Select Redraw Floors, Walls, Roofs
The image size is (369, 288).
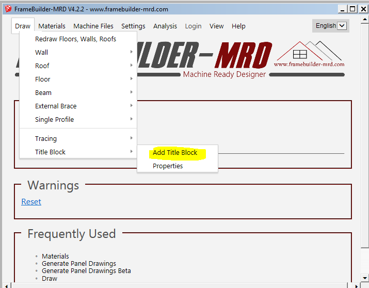click(78, 39)
